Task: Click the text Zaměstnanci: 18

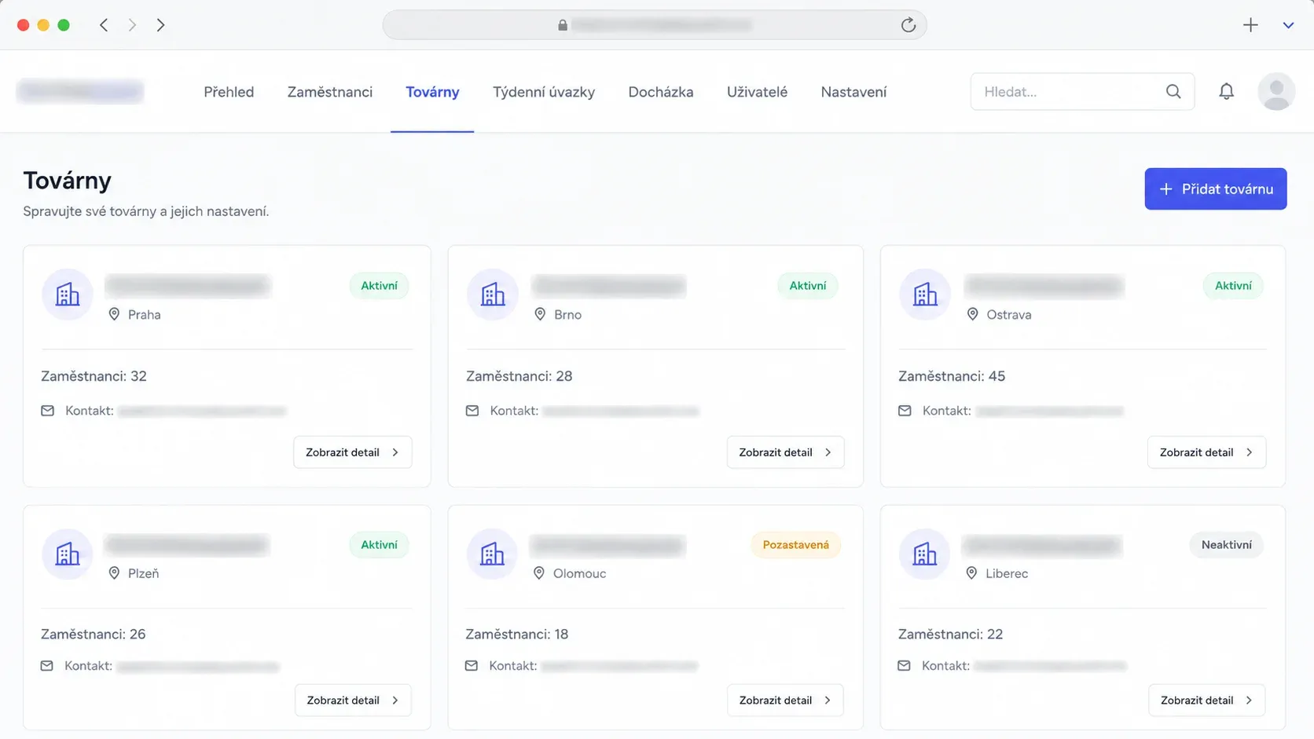Action: 516,634
